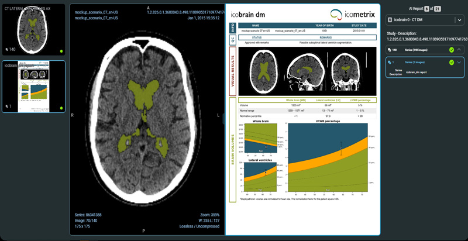
Task: Click the panel divider handle between CT and report
Action: pos(224,119)
